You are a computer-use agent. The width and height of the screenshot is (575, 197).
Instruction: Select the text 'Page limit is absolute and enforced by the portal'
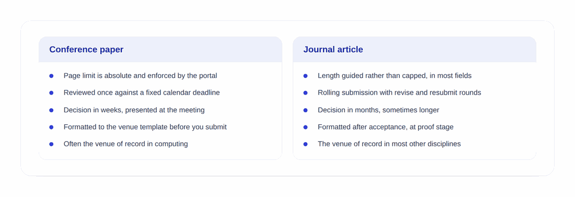click(x=141, y=76)
